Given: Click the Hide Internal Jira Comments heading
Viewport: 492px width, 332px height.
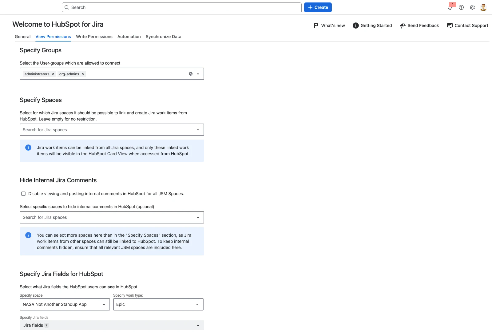Looking at the screenshot, I should [x=58, y=180].
